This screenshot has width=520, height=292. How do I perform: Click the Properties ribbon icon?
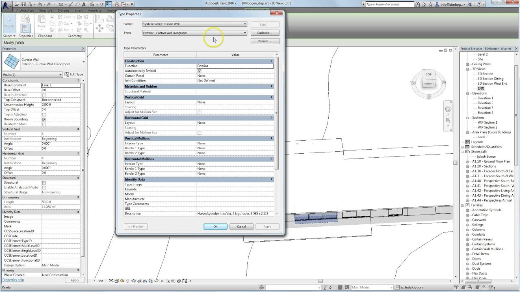pos(25,28)
